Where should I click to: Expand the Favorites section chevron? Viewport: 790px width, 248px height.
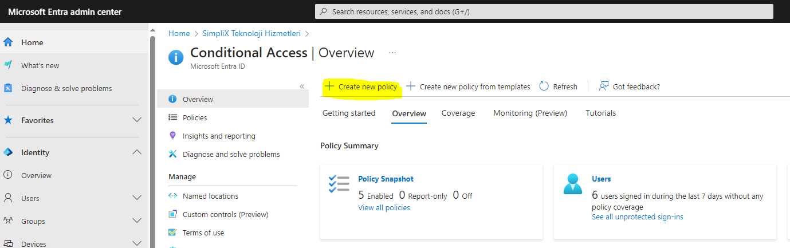137,120
